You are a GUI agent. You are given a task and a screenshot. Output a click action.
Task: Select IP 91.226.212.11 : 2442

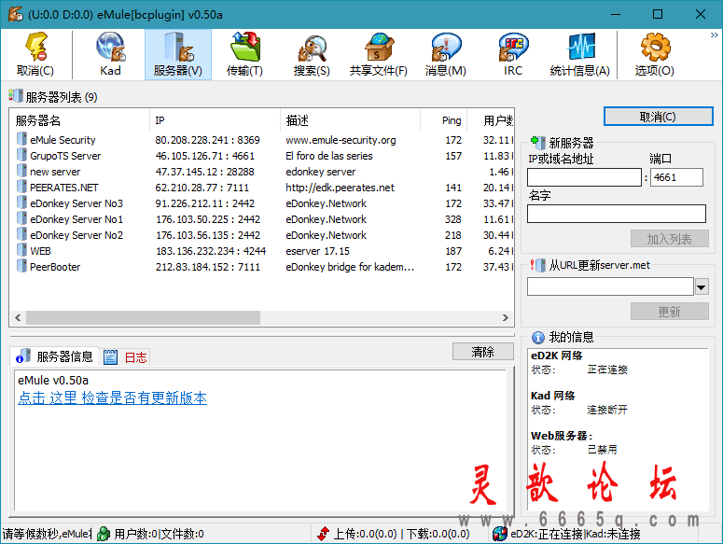(204, 203)
